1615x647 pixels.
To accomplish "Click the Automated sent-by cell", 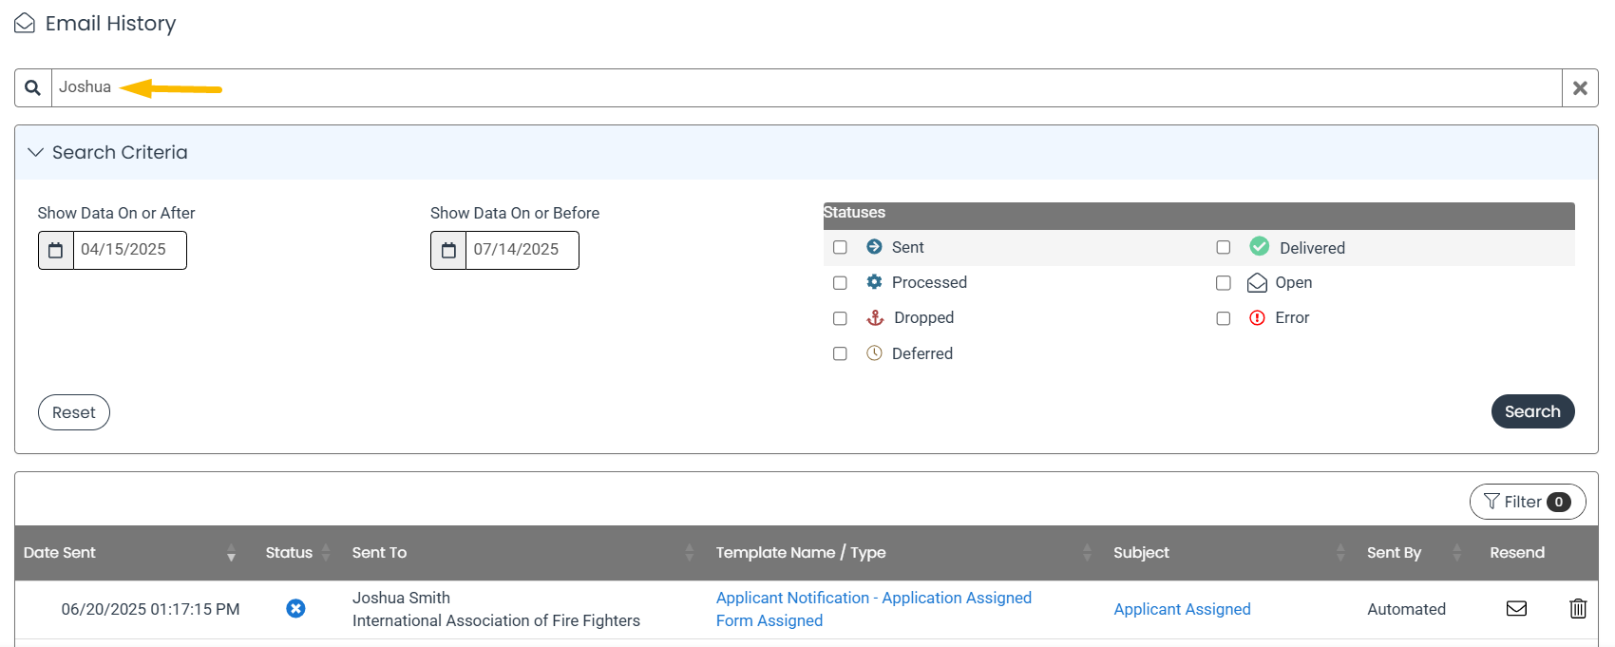I will 1406,609.
